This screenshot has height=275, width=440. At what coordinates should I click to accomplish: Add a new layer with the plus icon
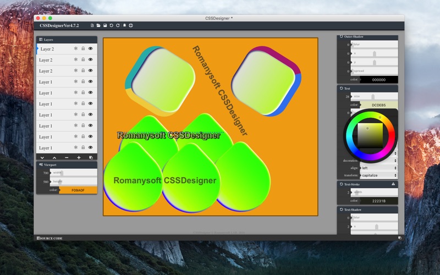coord(79,158)
